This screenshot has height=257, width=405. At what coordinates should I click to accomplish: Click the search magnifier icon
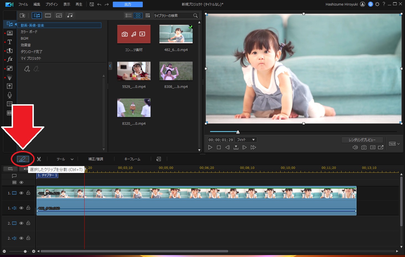(195, 16)
